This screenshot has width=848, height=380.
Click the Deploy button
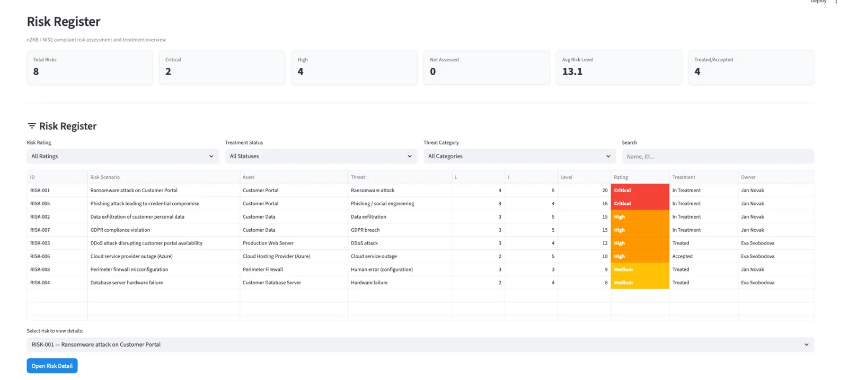818,2
